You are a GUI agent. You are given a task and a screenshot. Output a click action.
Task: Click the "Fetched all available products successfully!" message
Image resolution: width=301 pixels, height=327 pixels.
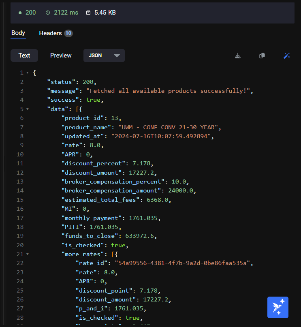pos(168,91)
